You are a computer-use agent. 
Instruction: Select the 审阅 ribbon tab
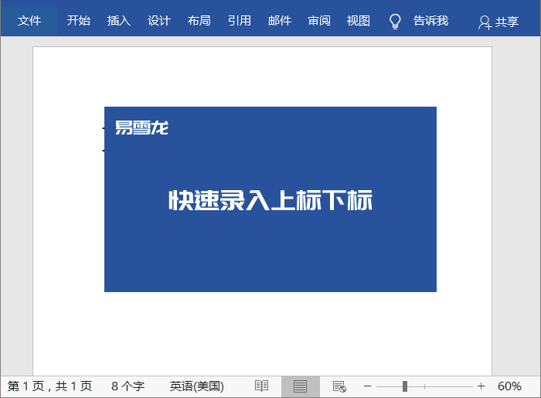tap(319, 21)
